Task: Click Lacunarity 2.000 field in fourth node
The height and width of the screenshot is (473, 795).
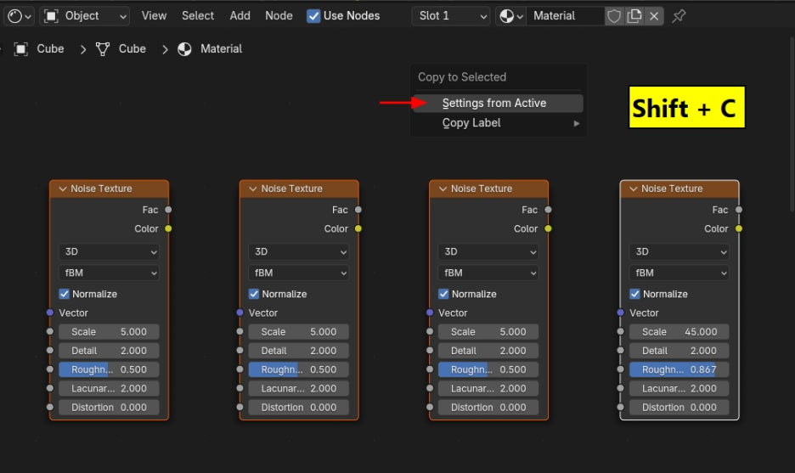Action: tap(679, 389)
